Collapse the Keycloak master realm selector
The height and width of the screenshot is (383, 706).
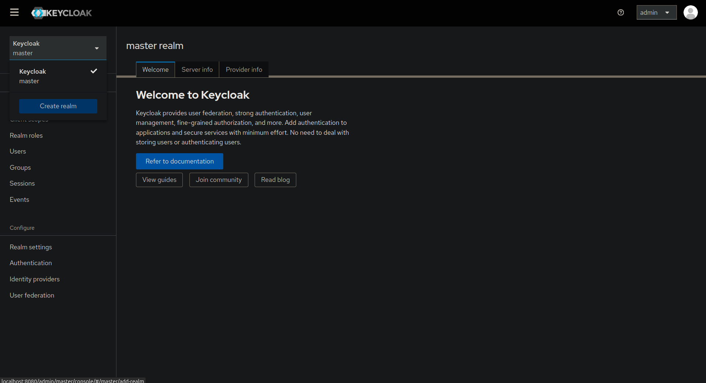coord(58,48)
